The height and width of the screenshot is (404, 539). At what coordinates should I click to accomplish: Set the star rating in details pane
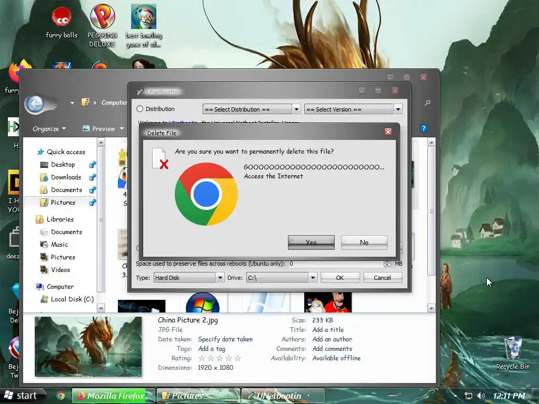coord(219,358)
